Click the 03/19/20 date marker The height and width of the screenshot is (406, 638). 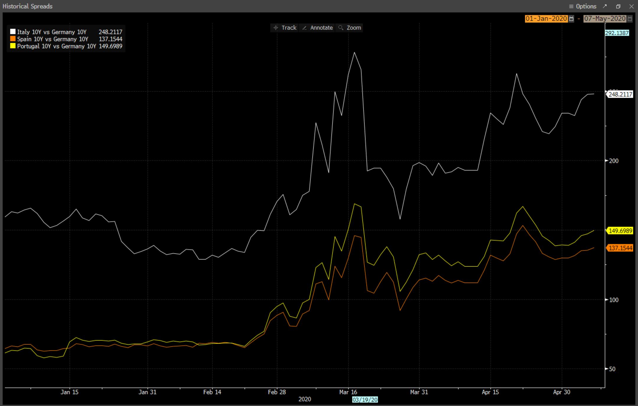(x=365, y=400)
